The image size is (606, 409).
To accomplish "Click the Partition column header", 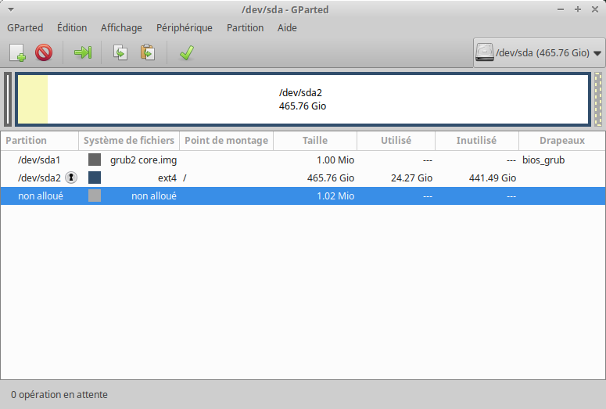I will tap(40, 140).
